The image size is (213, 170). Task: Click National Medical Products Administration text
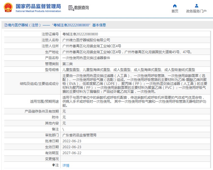pyautogui.click(x=38, y=11)
